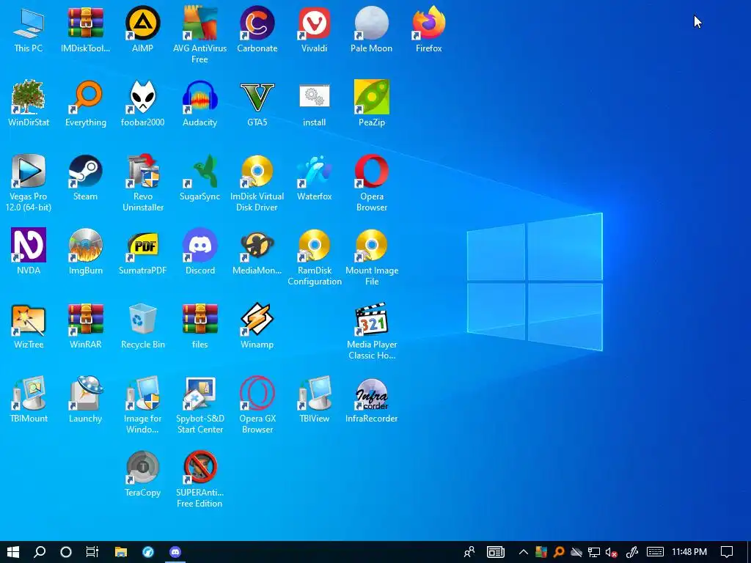Viewport: 751px width, 563px height.
Task: Open the This PC desktop icon
Action: point(29,29)
